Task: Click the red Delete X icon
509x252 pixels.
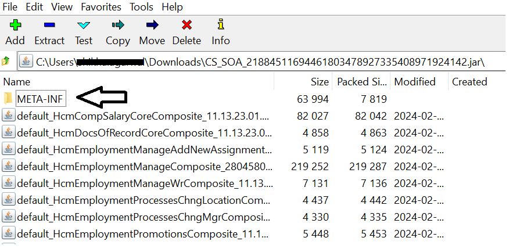Action: tap(187, 25)
